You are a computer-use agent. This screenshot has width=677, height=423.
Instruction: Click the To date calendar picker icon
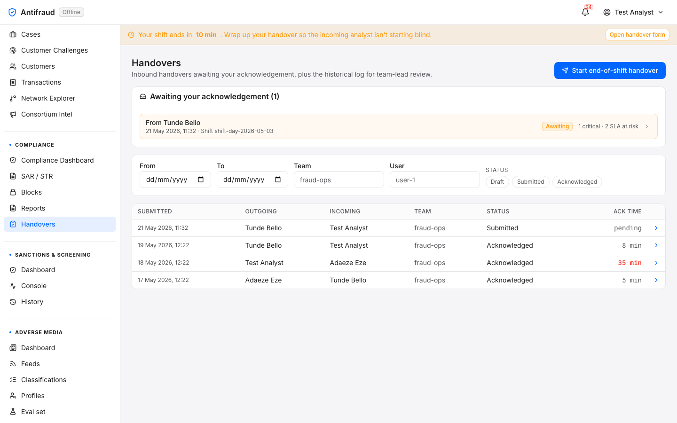[278, 180]
